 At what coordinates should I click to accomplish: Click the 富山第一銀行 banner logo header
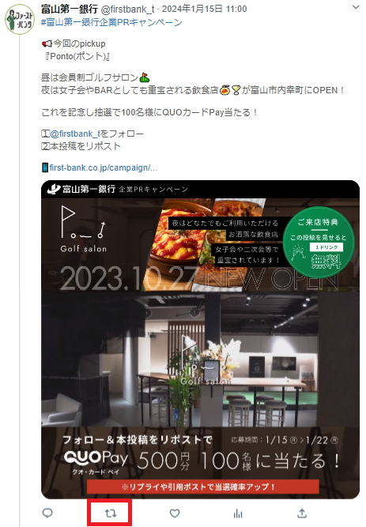coord(118,189)
